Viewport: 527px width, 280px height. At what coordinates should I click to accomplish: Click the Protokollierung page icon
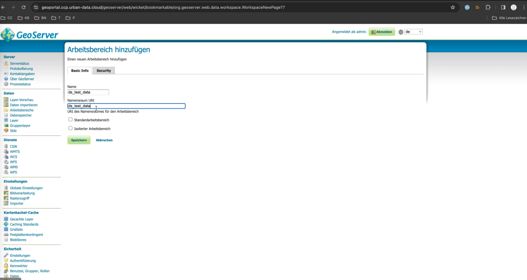(6, 69)
